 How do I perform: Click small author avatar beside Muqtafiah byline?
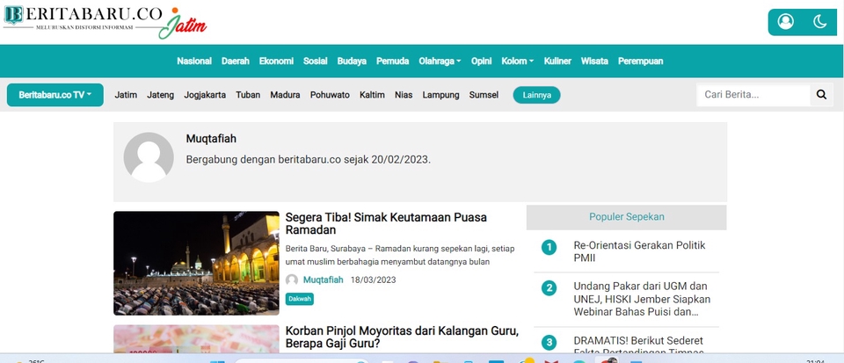click(292, 280)
